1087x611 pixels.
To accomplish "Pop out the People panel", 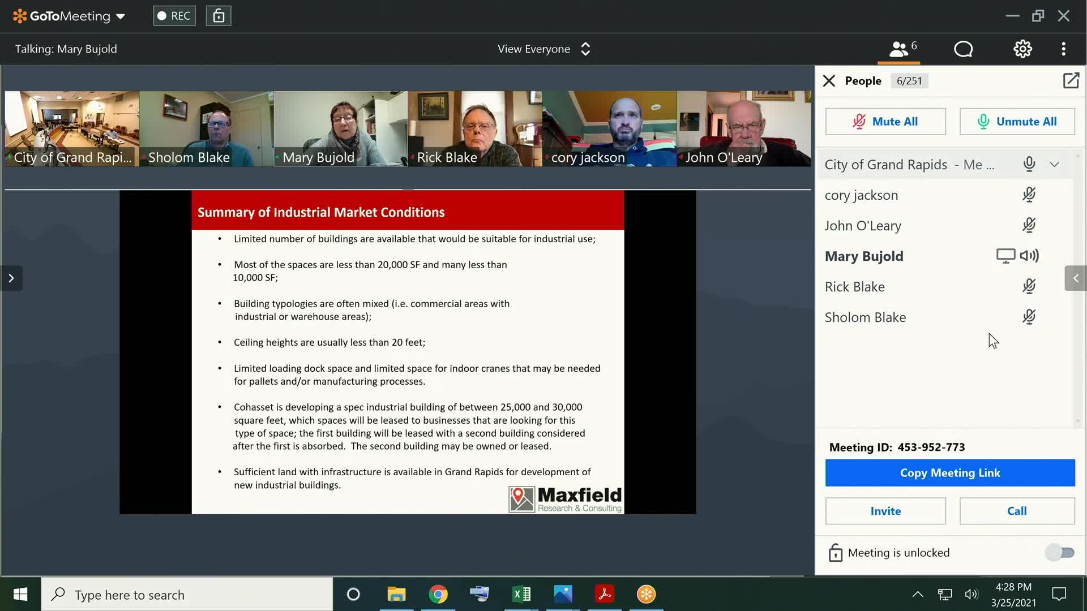I will pos(1071,81).
